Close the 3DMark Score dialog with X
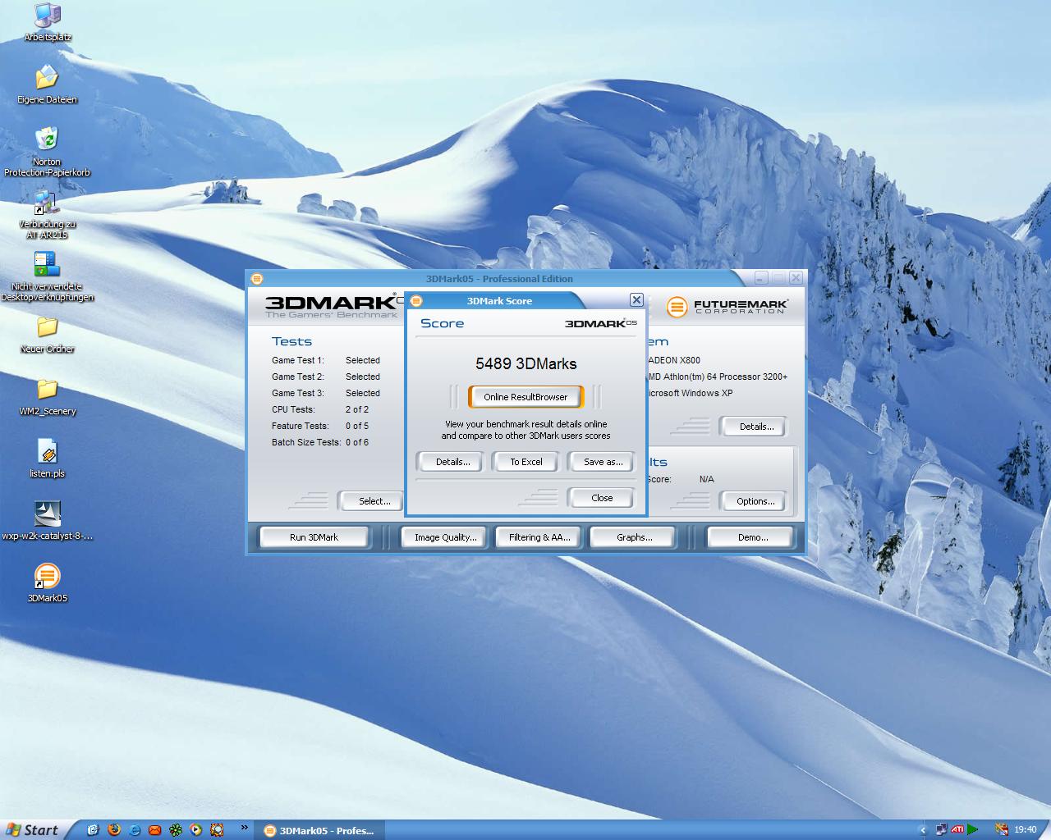This screenshot has height=840, width=1051. (636, 300)
